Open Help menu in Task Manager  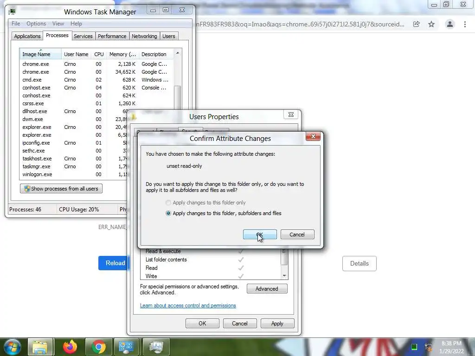(x=76, y=24)
